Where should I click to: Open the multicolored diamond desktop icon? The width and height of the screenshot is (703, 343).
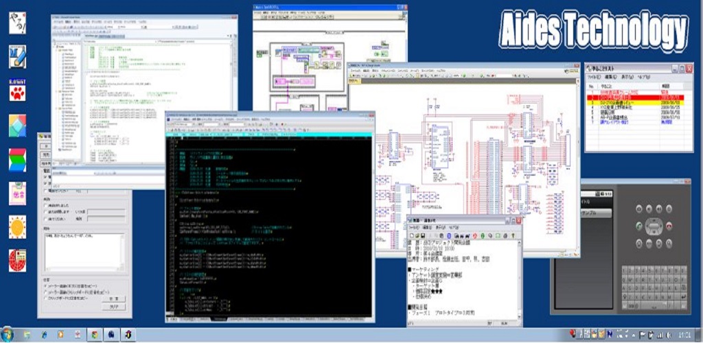pyautogui.click(x=17, y=126)
